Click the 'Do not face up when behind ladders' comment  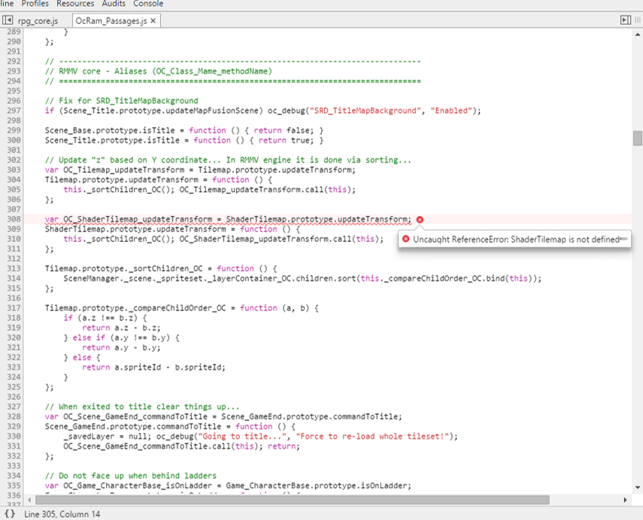(131, 476)
